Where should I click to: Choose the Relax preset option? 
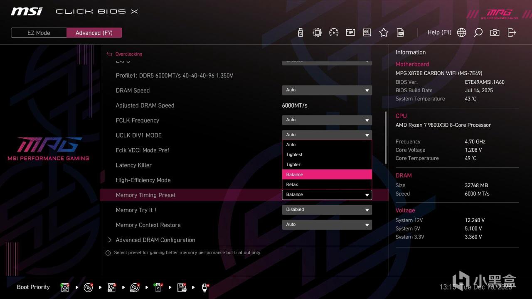(327, 184)
